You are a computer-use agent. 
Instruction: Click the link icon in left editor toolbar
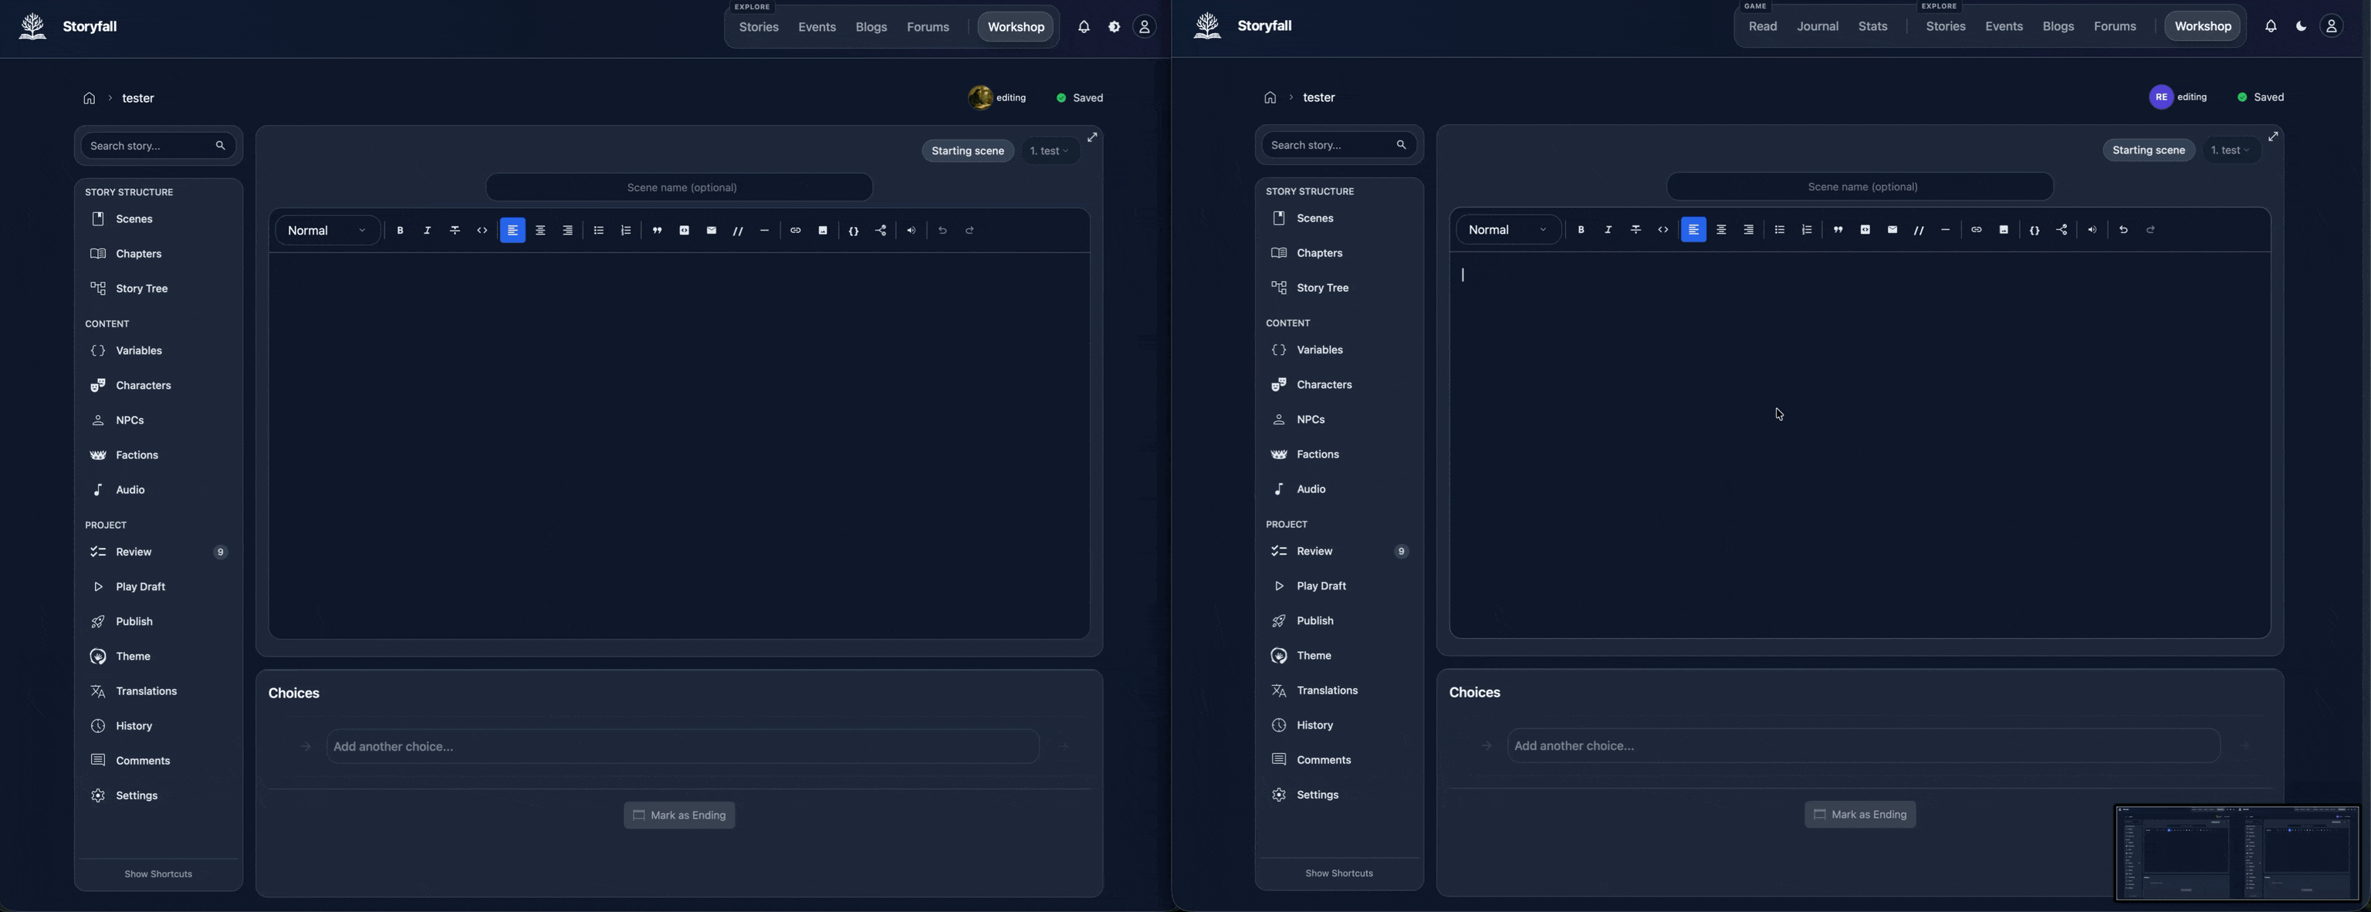(795, 231)
